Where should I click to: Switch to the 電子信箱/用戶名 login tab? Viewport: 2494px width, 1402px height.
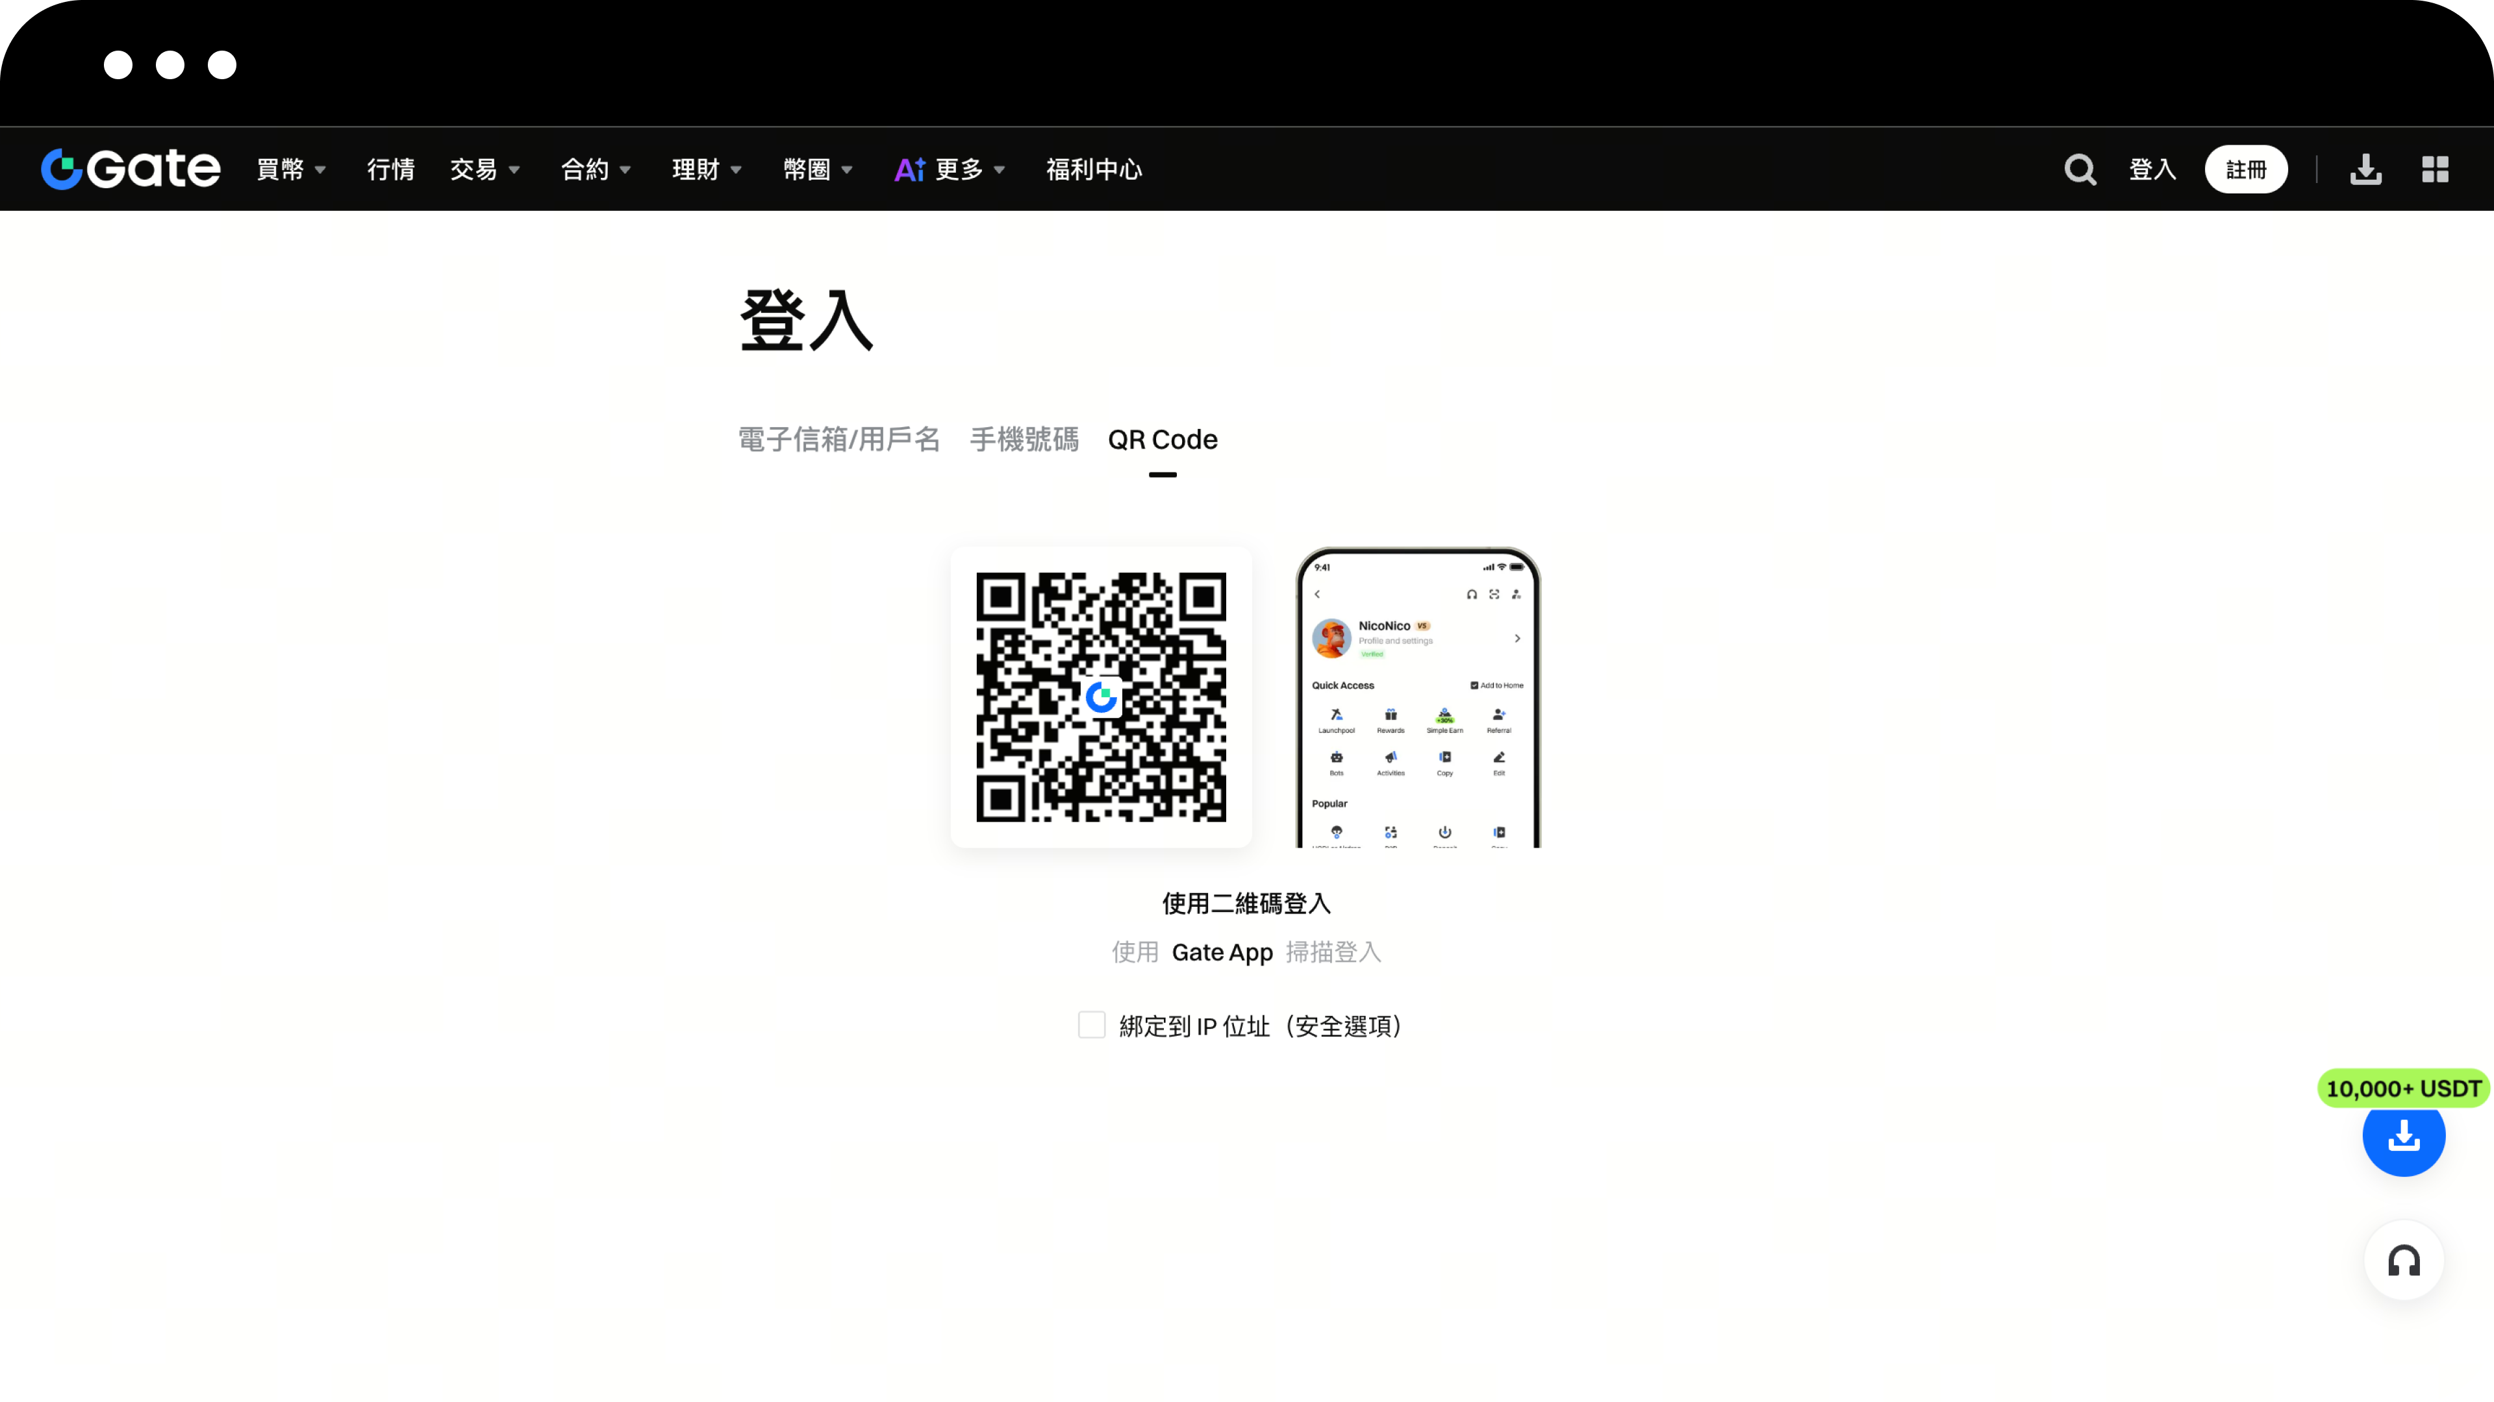tap(838, 439)
